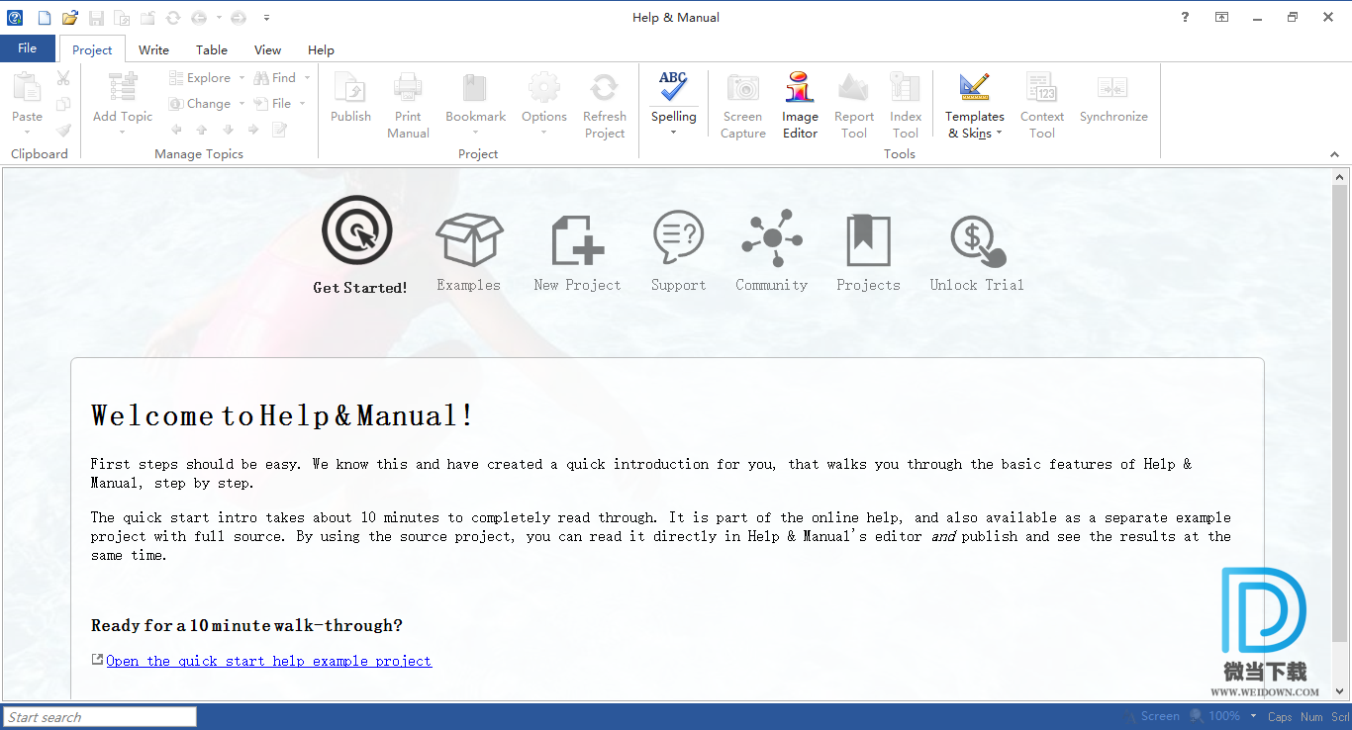This screenshot has width=1352, height=730.
Task: Open the Screen Capture tool
Action: pos(743,106)
